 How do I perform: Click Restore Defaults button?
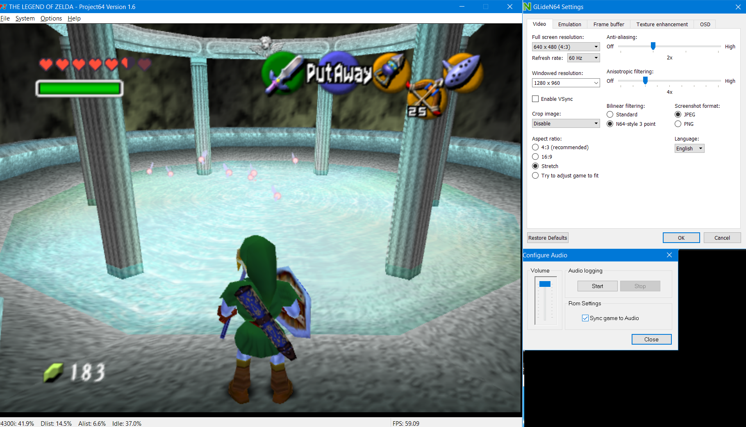pos(548,238)
